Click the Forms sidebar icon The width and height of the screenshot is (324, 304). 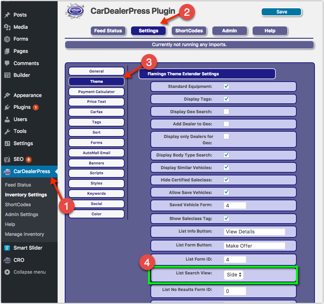7,39
